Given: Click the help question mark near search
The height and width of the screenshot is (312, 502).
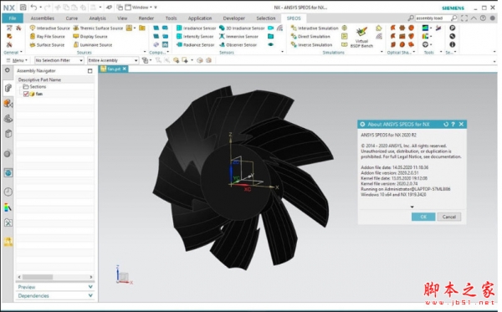Looking at the screenshot, I should 483,18.
